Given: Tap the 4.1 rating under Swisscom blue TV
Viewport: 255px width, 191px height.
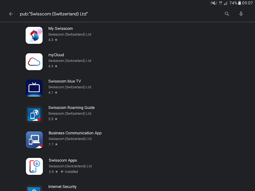Looking at the screenshot, I should point(53,93).
